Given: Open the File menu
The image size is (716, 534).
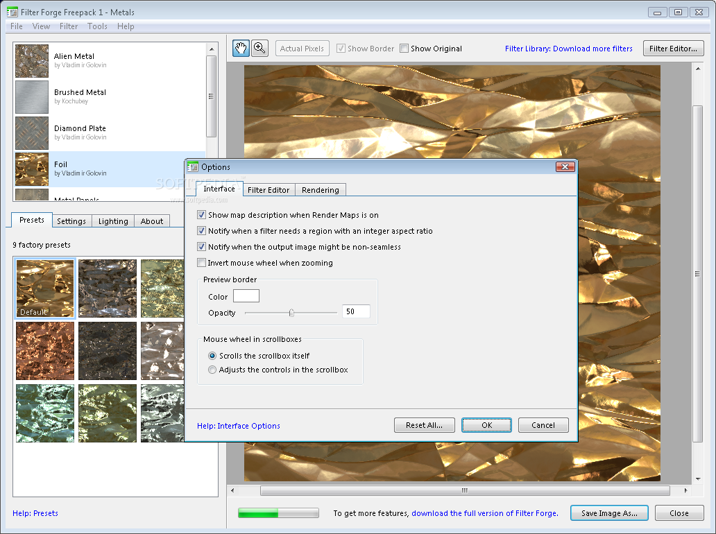Looking at the screenshot, I should pyautogui.click(x=17, y=26).
